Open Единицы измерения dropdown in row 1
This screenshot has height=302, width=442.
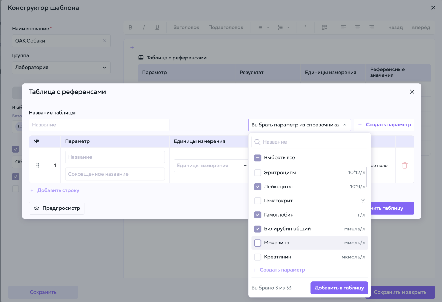pyautogui.click(x=211, y=166)
